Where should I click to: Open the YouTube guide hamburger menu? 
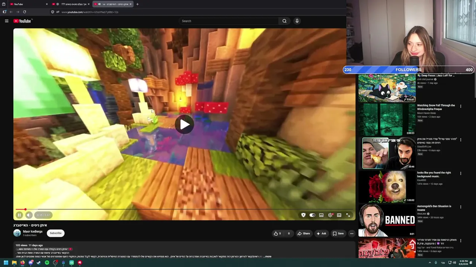[7, 21]
